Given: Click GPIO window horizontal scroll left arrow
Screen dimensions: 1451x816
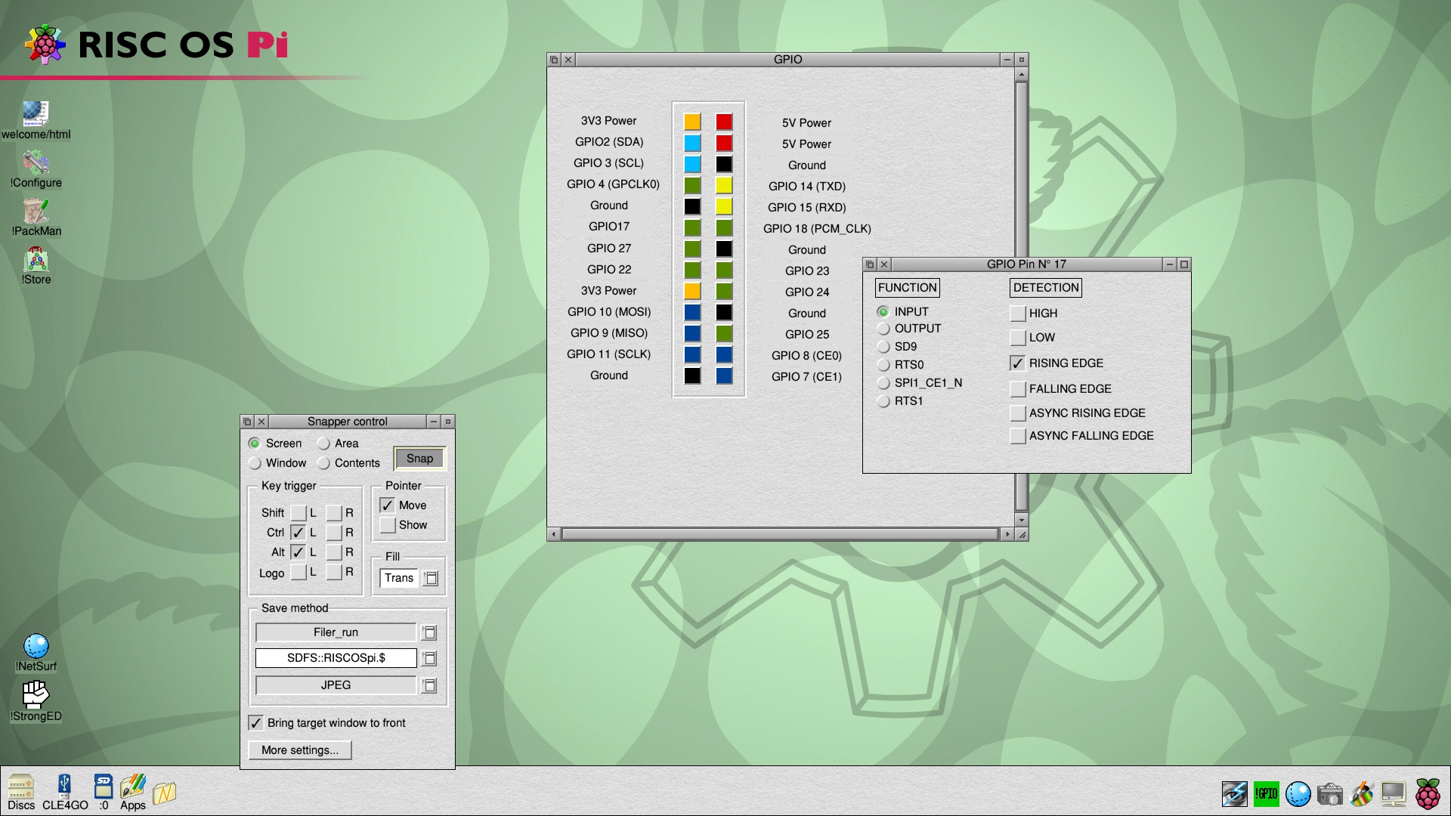Looking at the screenshot, I should pos(554,534).
